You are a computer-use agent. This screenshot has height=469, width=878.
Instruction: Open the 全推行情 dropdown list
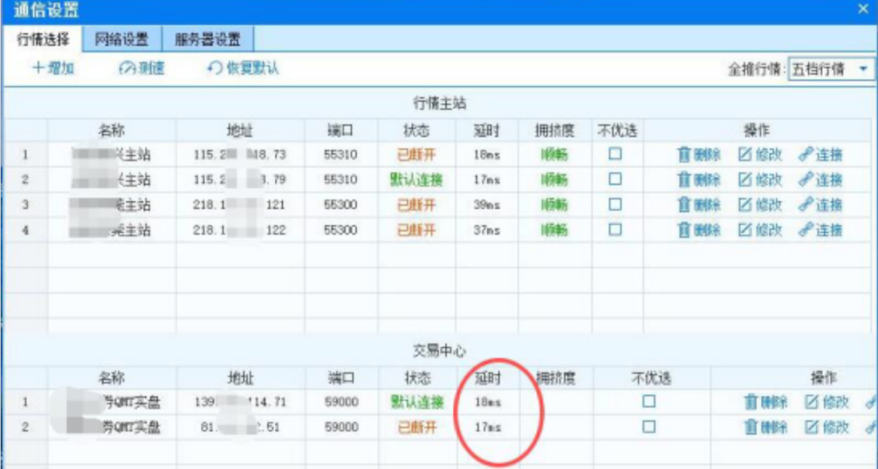(863, 70)
